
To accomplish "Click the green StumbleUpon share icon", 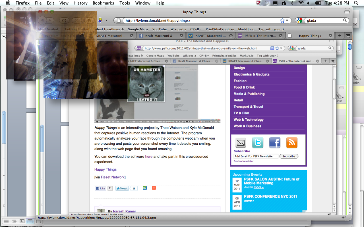I will pyautogui.click(x=145, y=188).
